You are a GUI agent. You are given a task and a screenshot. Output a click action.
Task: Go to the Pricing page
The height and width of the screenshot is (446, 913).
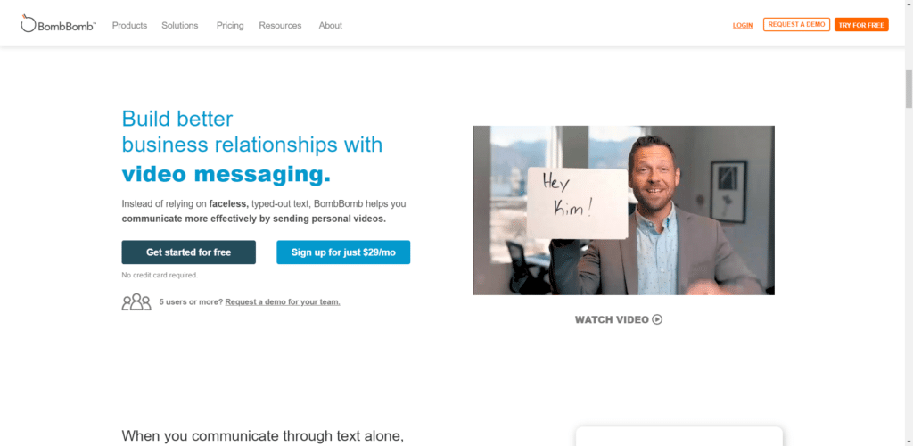(230, 26)
